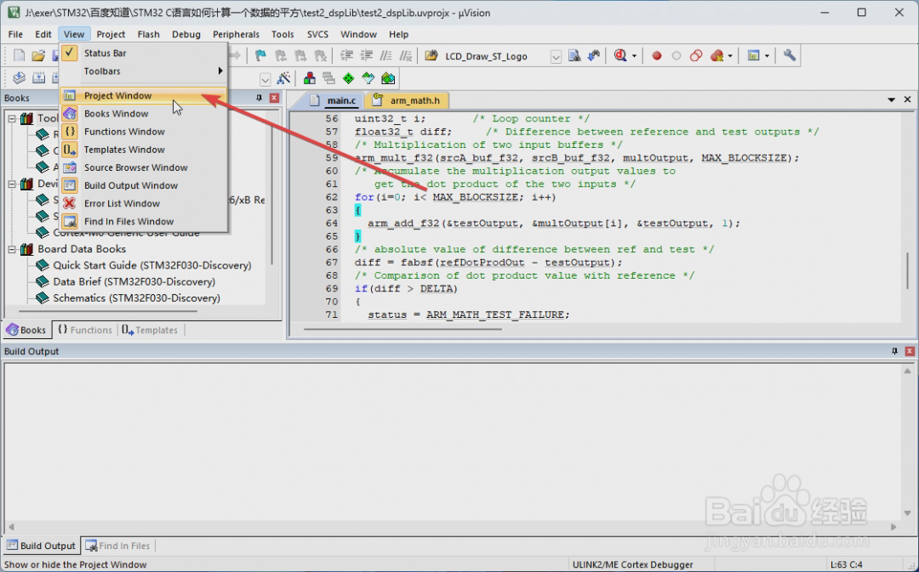Screen dimensions: 919x572
Task: Click the Indent selected lines icon
Action: 347,55
